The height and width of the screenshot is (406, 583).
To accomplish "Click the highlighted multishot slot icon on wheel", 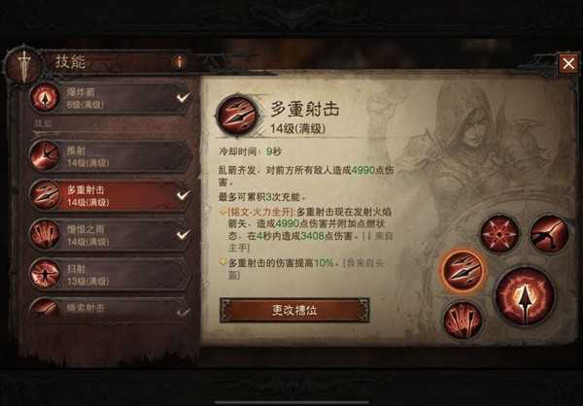I will coord(463,272).
